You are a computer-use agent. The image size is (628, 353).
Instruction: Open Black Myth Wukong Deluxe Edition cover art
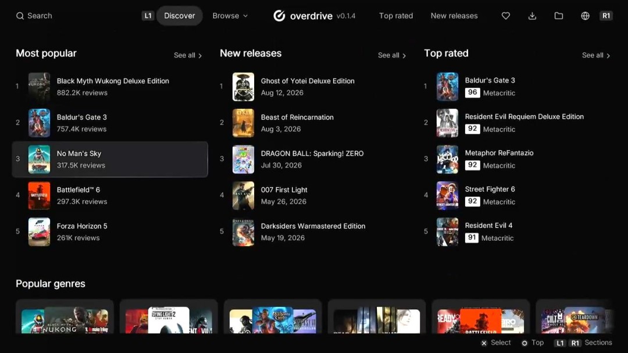click(x=40, y=87)
